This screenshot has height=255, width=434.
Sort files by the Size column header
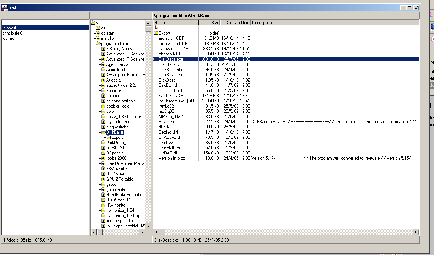click(209, 23)
